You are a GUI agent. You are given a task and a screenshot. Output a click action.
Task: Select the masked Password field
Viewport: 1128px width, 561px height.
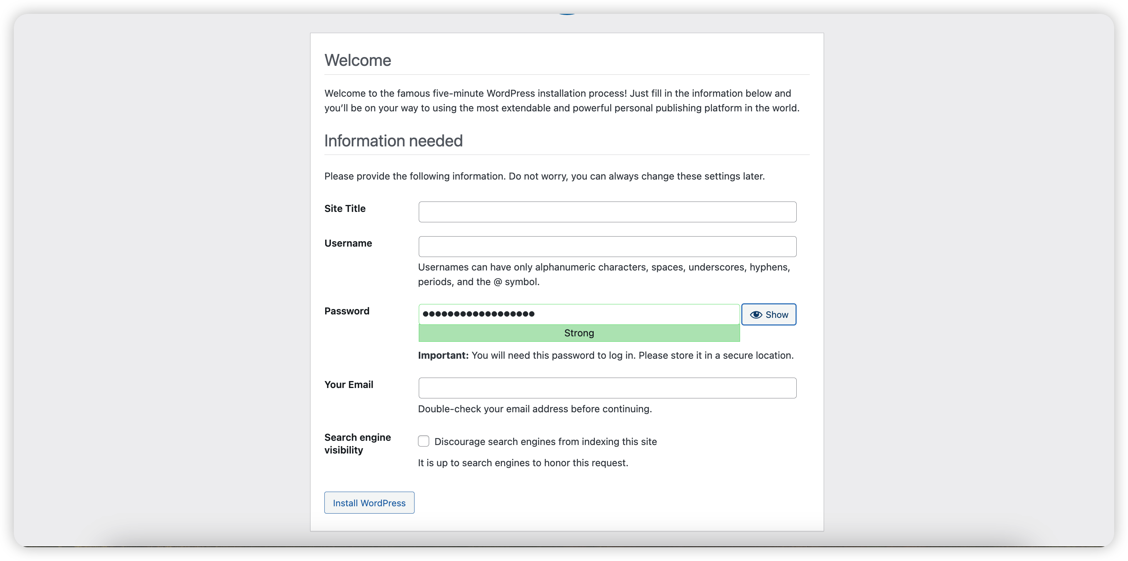pos(579,314)
